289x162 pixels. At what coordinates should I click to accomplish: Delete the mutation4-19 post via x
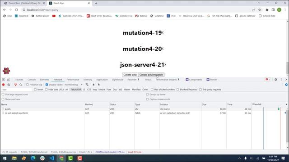coord(163,33)
